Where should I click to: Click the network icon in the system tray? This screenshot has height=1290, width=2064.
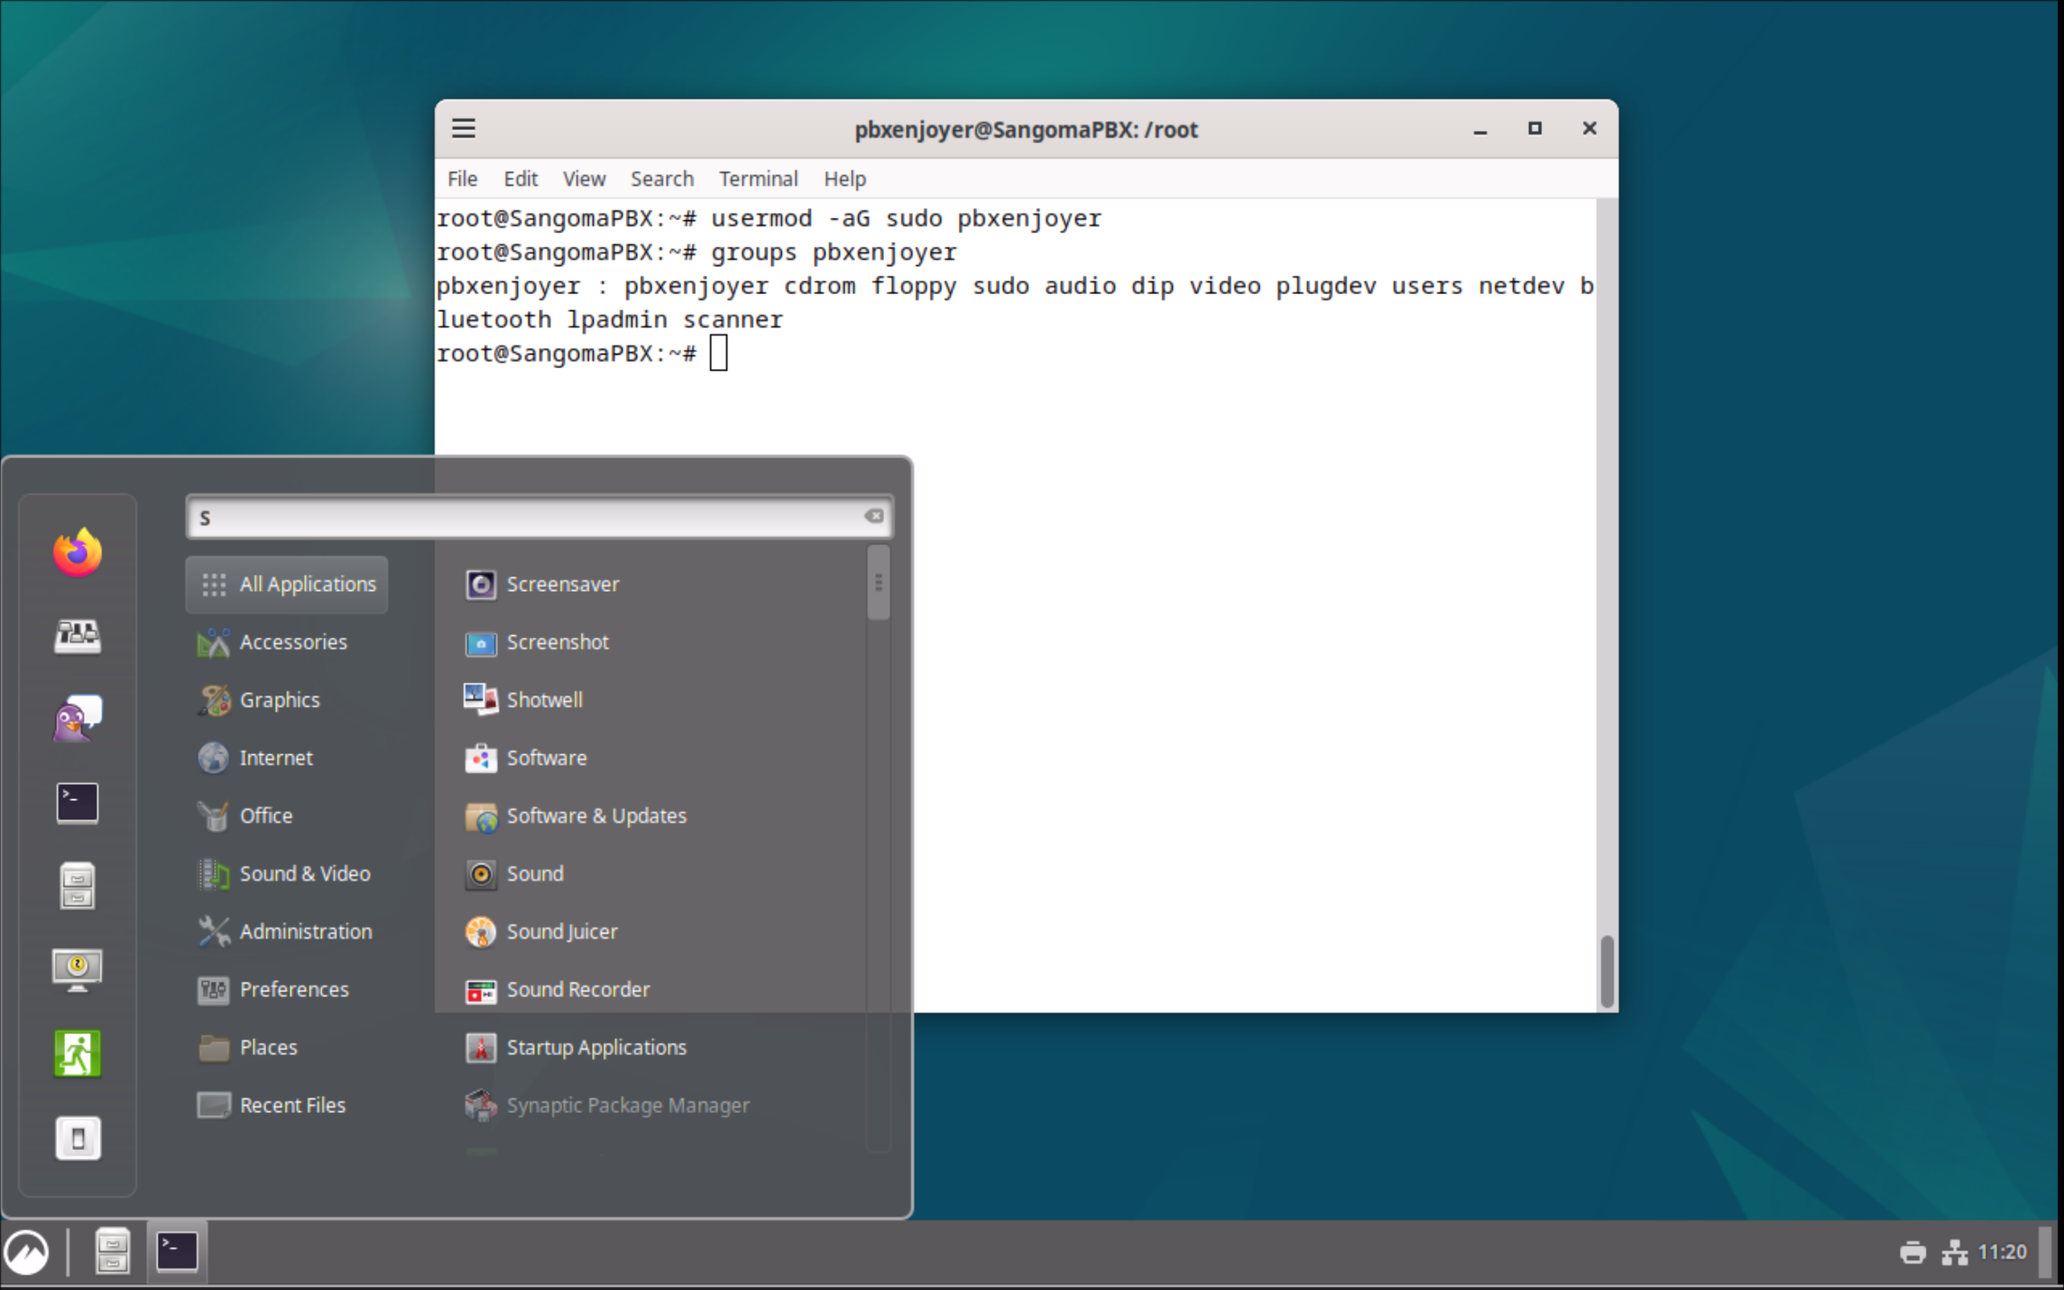tap(1954, 1252)
